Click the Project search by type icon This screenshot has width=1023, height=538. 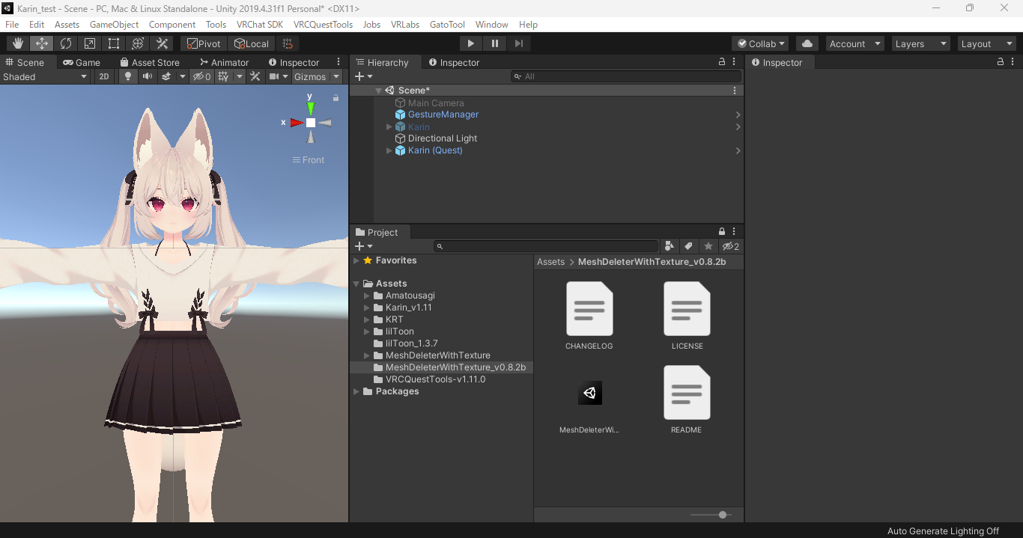tap(670, 246)
